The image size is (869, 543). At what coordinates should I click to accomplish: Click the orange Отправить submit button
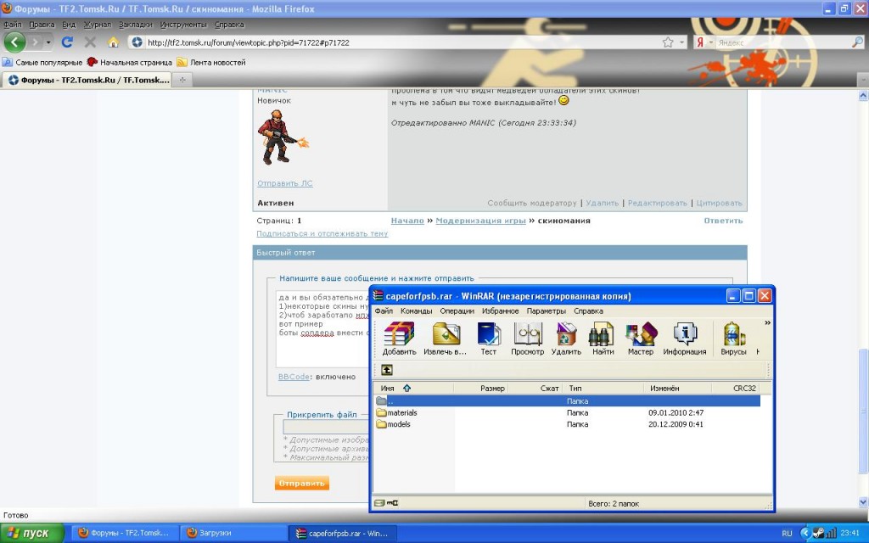pyautogui.click(x=301, y=483)
